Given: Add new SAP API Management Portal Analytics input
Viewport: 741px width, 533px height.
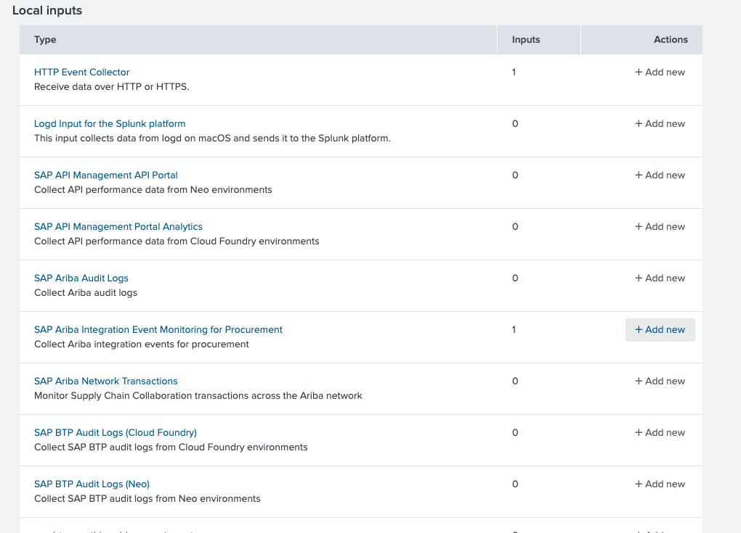Looking at the screenshot, I should (x=660, y=227).
